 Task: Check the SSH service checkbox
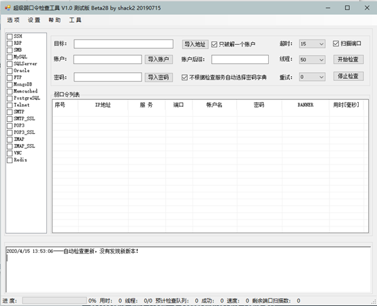click(10, 37)
